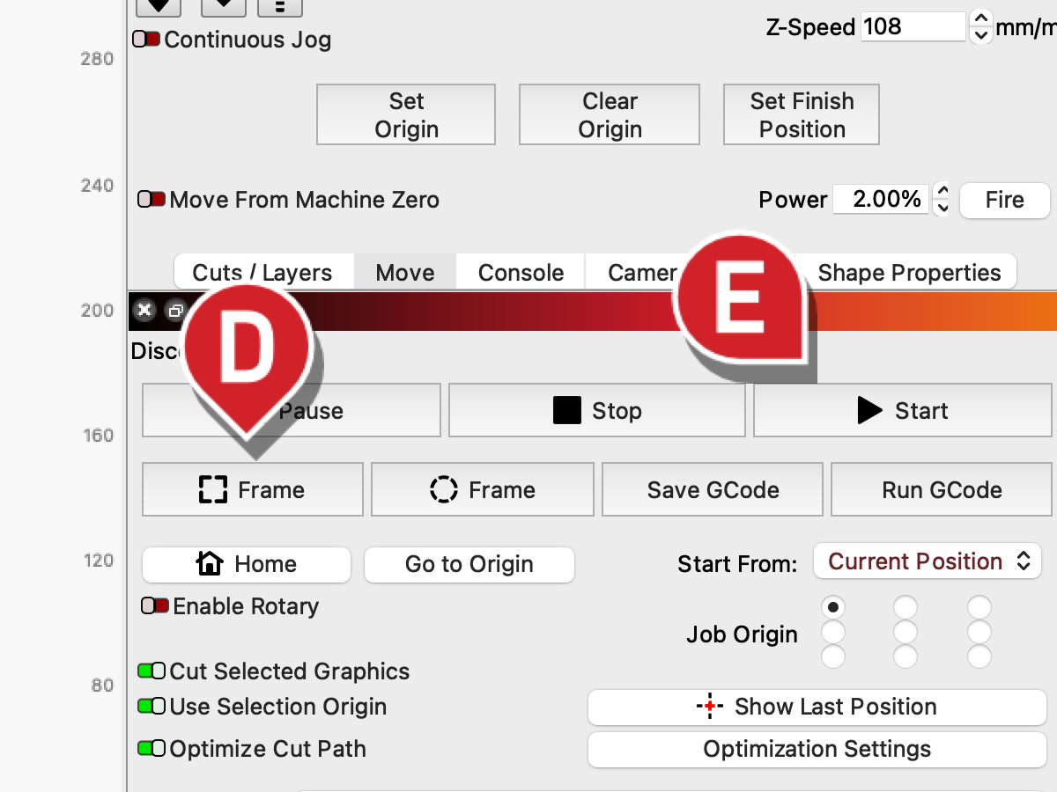This screenshot has height=792, width=1057.
Task: Increase Z-Speed with stepper arrow
Action: tap(980, 18)
